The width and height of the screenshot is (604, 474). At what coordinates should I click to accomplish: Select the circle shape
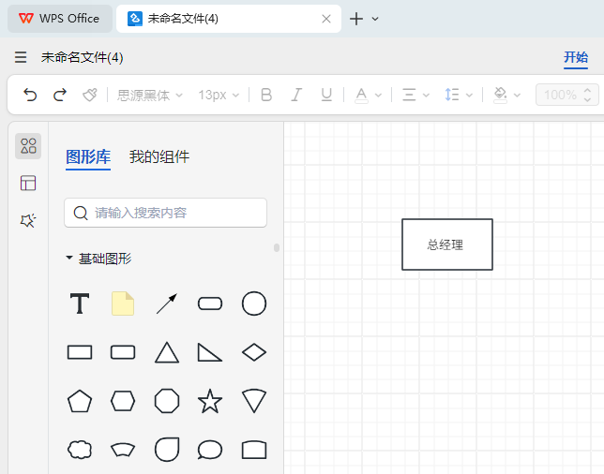pos(254,304)
